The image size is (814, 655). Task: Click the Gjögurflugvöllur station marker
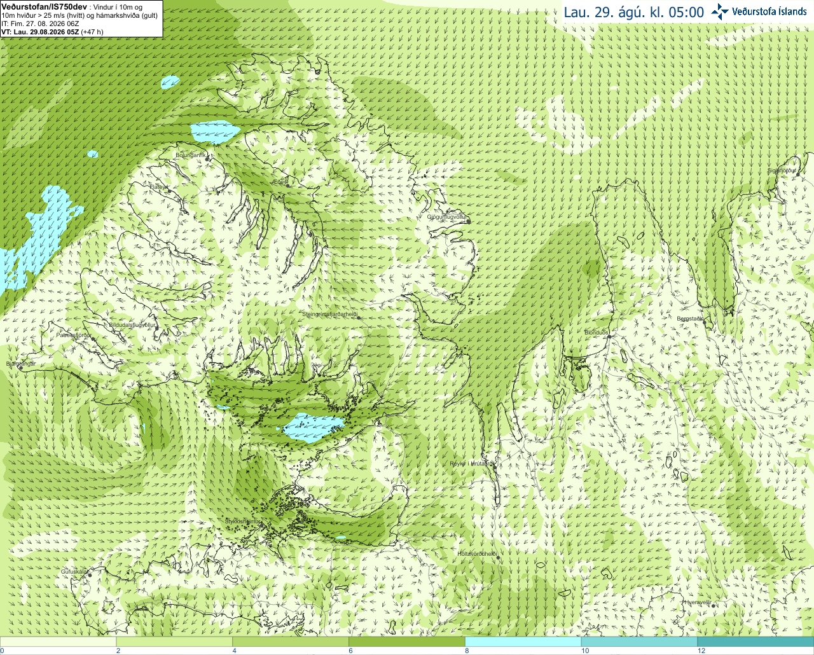(468, 220)
